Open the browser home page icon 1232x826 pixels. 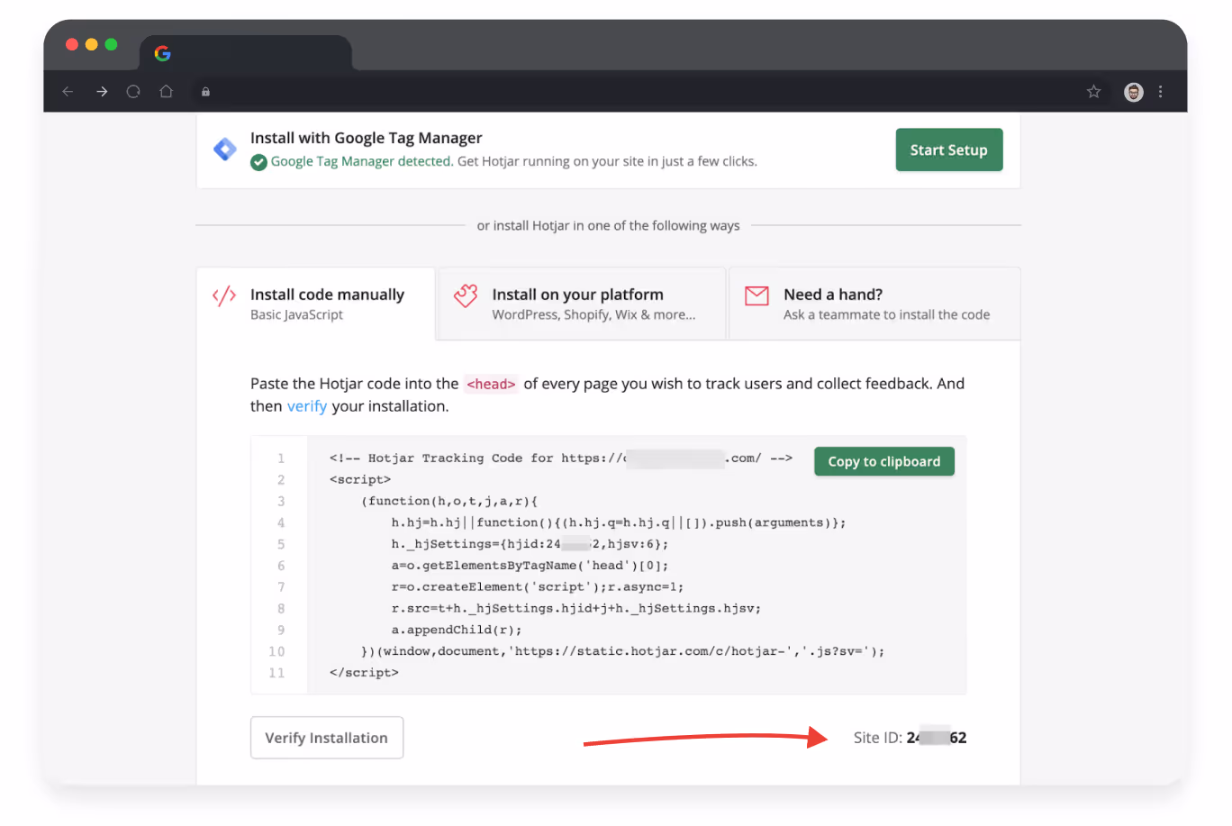[166, 91]
